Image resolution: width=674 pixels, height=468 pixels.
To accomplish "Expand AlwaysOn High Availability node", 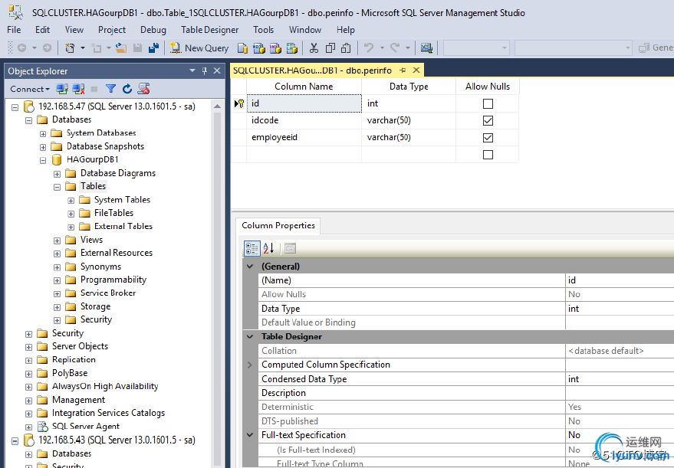I will pyautogui.click(x=29, y=387).
